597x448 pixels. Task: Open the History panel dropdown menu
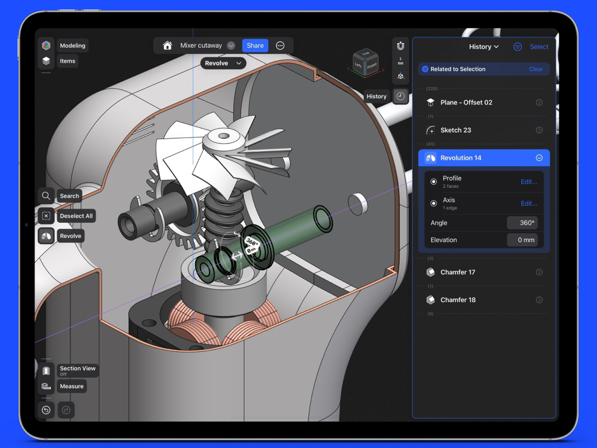point(484,47)
